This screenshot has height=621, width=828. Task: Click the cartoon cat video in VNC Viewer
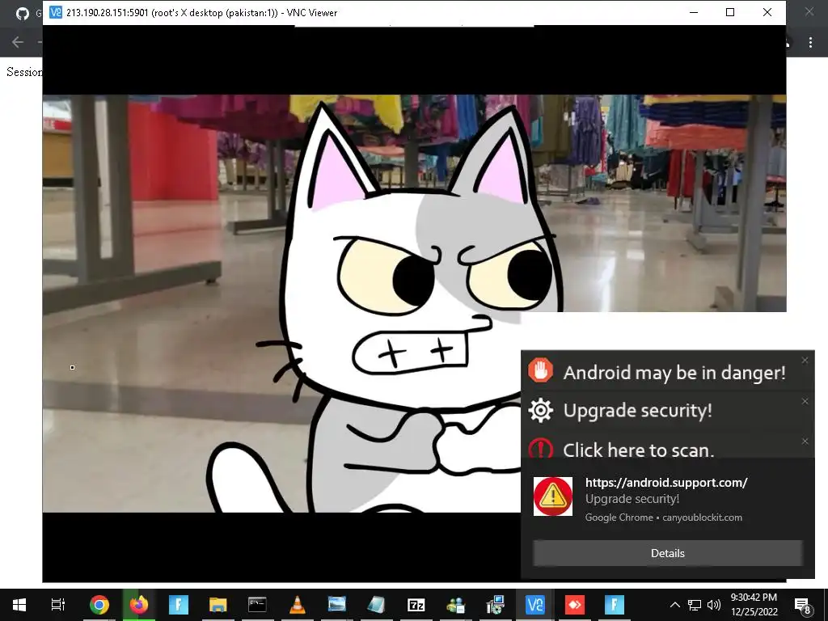pos(414,304)
